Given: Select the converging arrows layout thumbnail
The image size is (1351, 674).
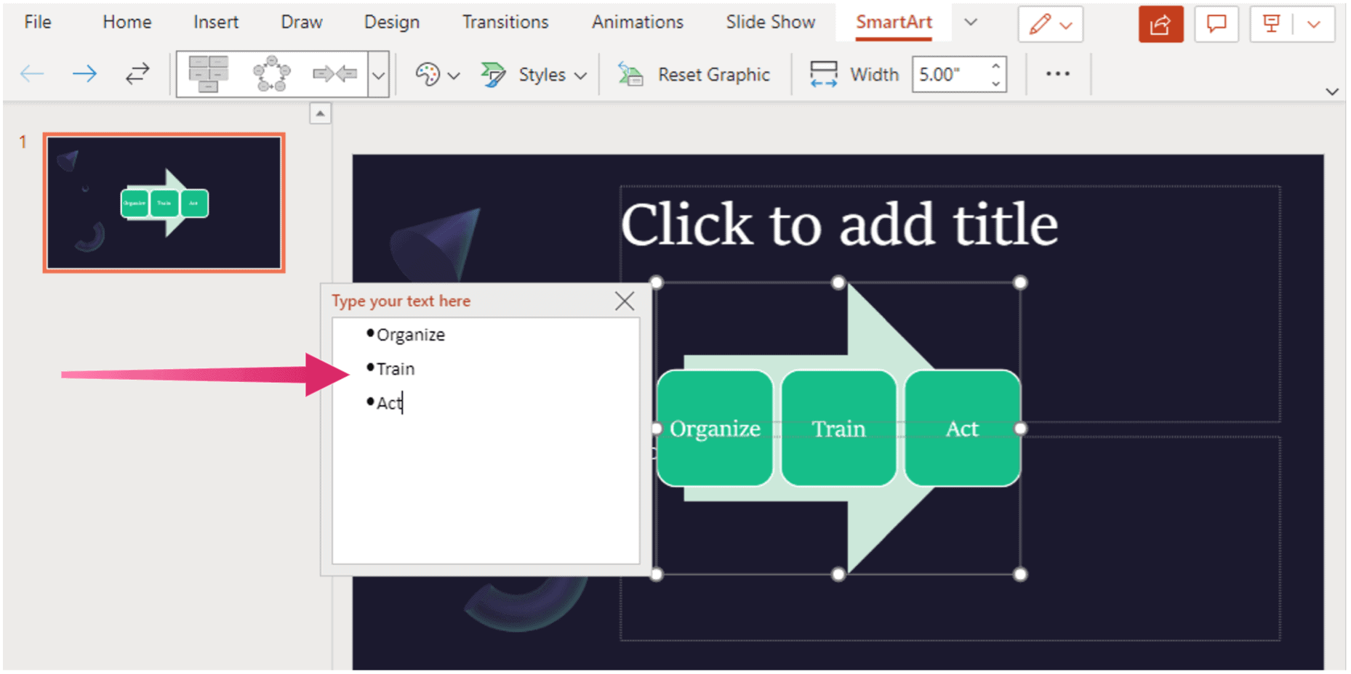Looking at the screenshot, I should point(334,73).
